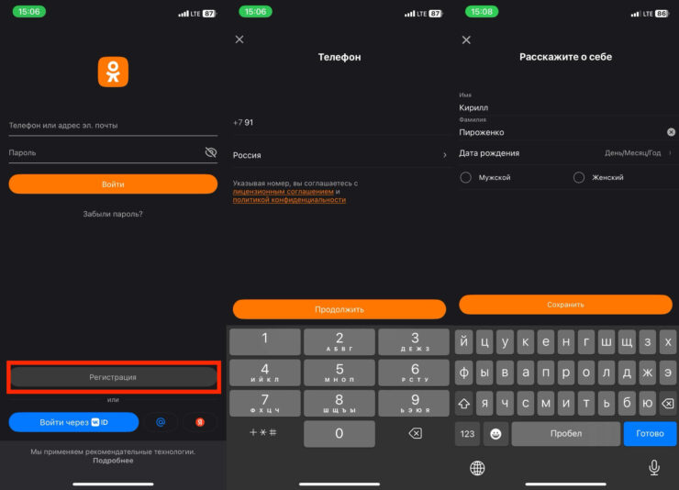The width and height of the screenshot is (679, 490).
Task: Tap the microphone dictation icon
Action: click(x=654, y=468)
